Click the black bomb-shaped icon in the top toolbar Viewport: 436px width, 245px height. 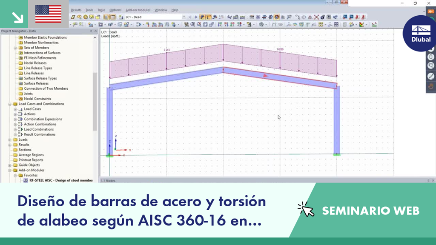323,17
